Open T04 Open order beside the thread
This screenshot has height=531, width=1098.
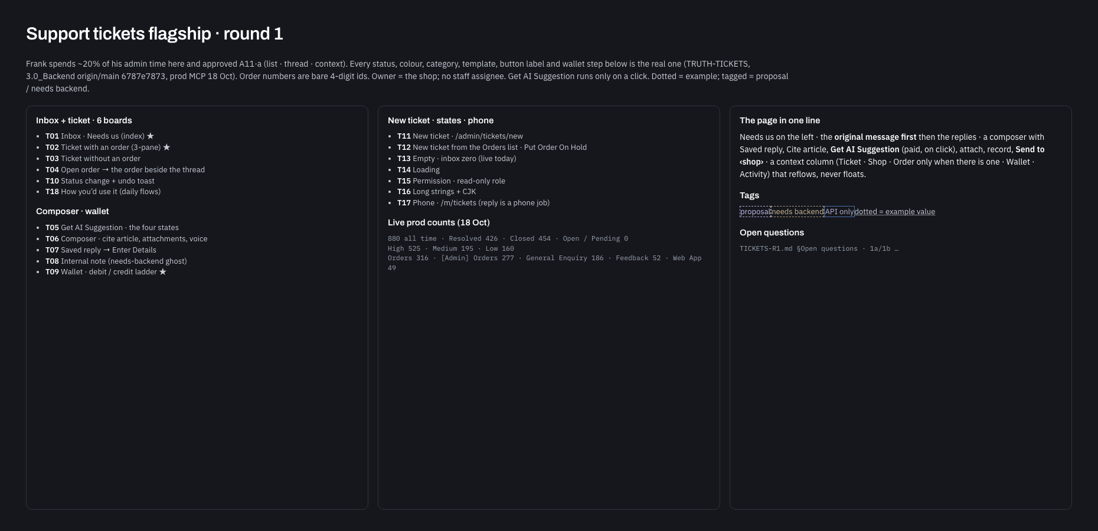[x=125, y=170]
